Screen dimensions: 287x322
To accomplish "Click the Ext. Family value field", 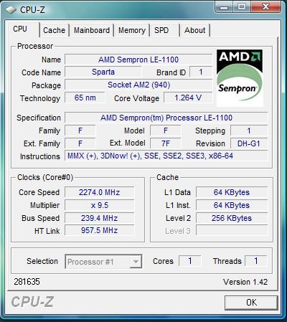I will pyautogui.click(x=80, y=143).
